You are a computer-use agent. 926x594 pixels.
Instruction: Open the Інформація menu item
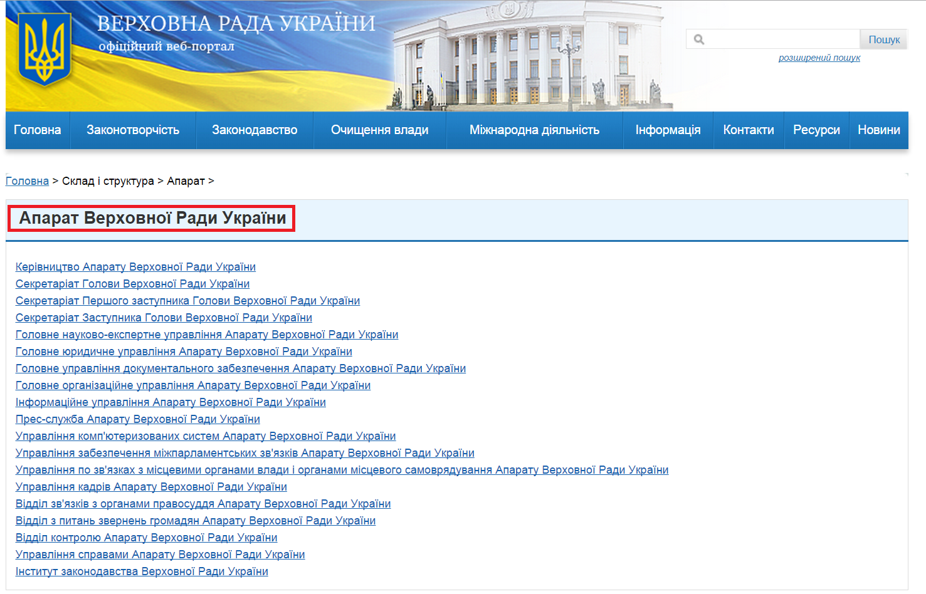[x=668, y=130]
